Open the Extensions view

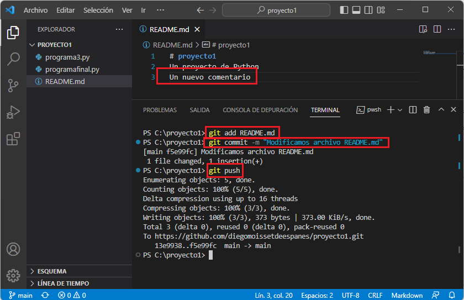(x=13, y=139)
